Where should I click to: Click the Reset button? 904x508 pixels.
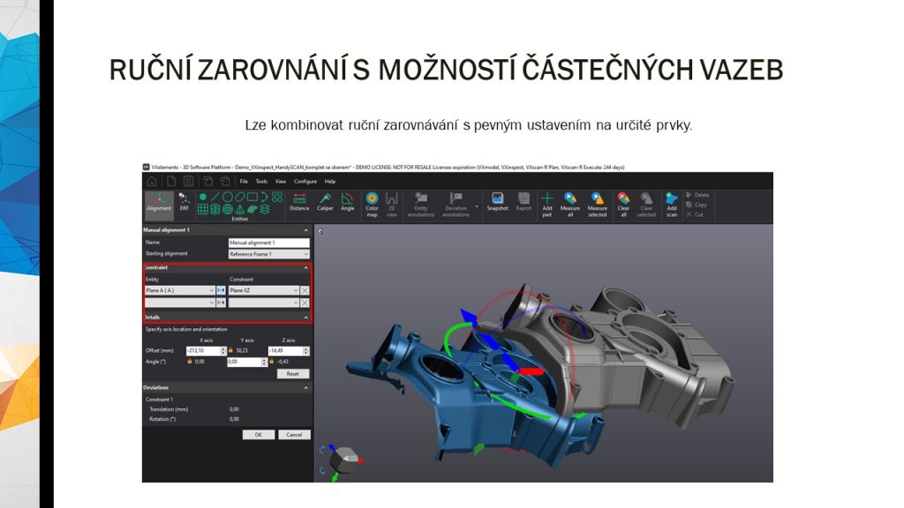coord(293,374)
